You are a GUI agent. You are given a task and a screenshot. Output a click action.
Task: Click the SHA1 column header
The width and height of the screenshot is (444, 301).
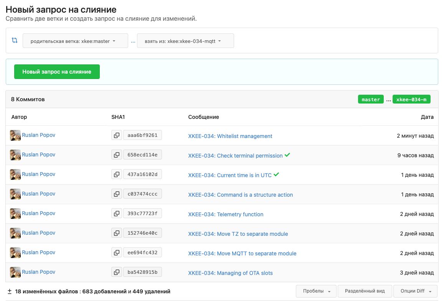point(118,117)
